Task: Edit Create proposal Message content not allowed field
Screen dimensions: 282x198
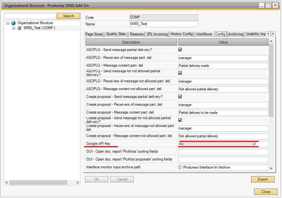Action: click(x=223, y=136)
